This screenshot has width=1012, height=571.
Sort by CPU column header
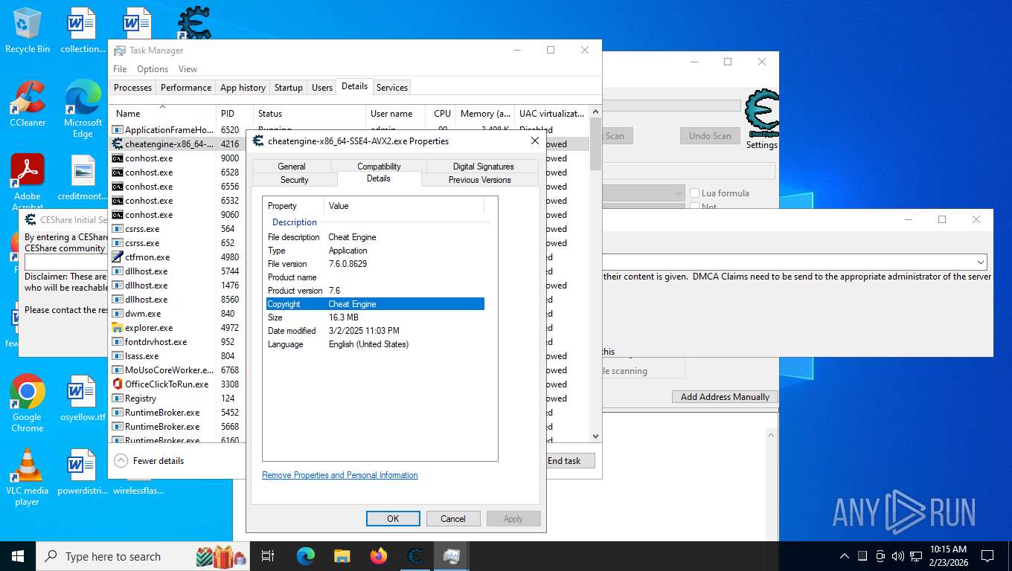pyautogui.click(x=441, y=114)
